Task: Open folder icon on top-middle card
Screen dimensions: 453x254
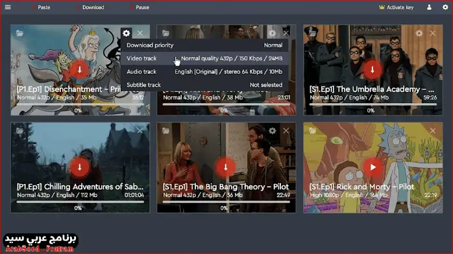Action: tap(166, 33)
